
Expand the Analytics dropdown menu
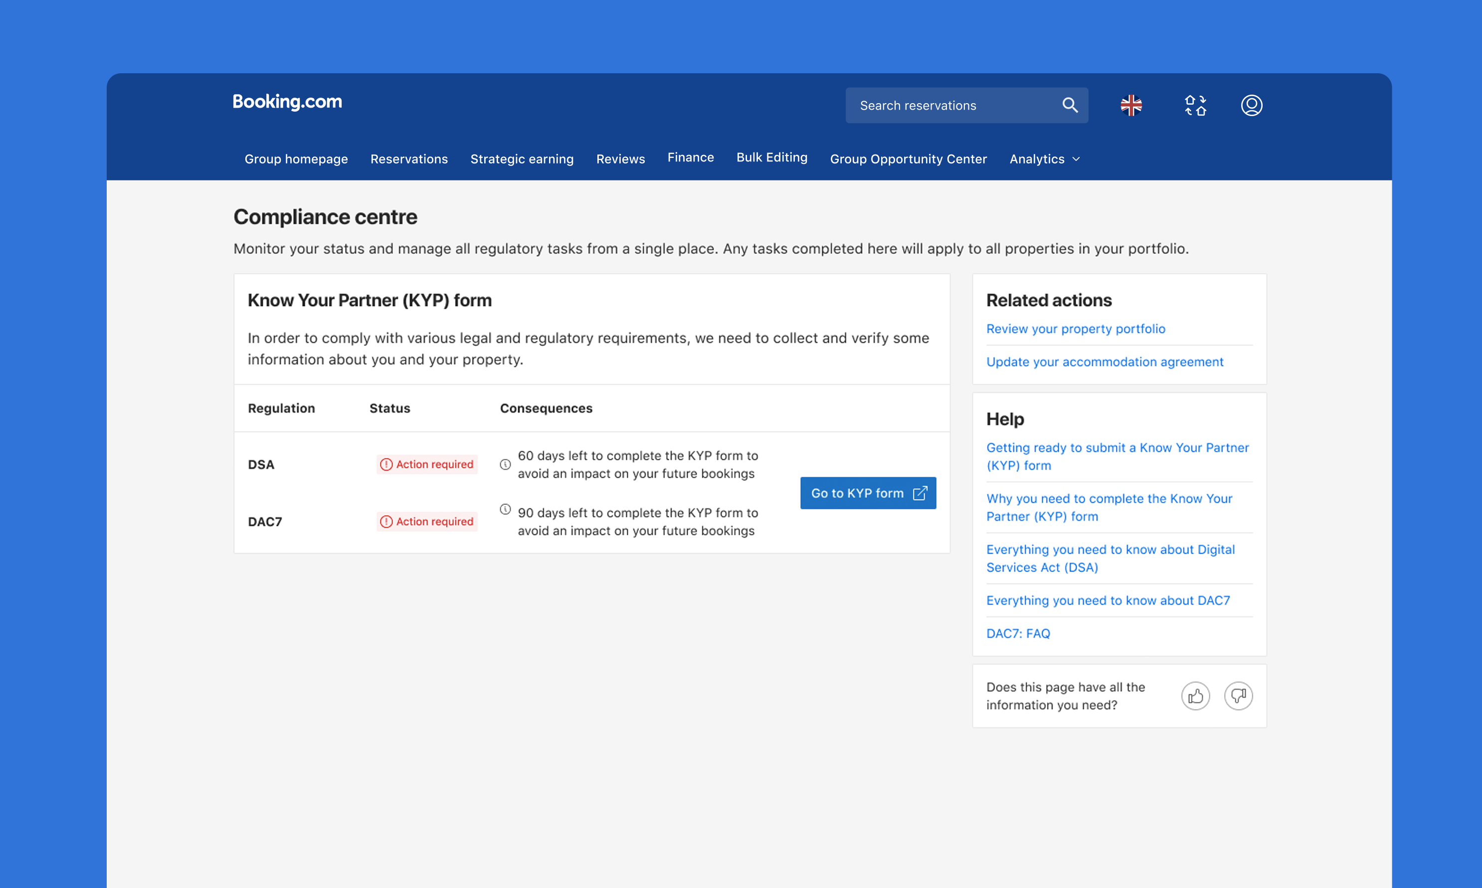tap(1044, 159)
